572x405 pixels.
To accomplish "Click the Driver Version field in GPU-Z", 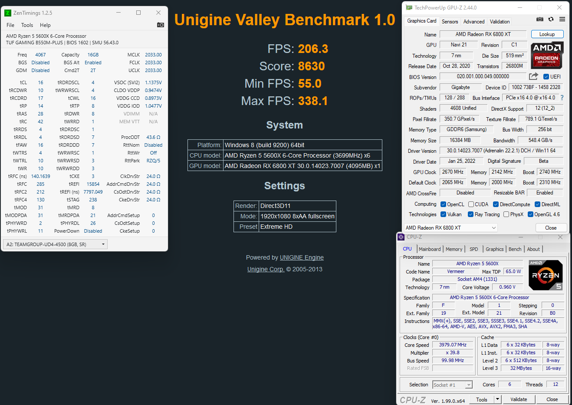I will [x=501, y=151].
